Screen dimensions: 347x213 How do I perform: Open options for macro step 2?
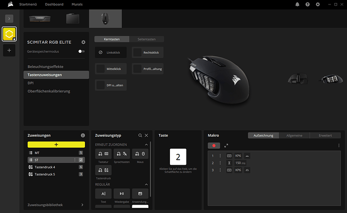[x=220, y=163]
